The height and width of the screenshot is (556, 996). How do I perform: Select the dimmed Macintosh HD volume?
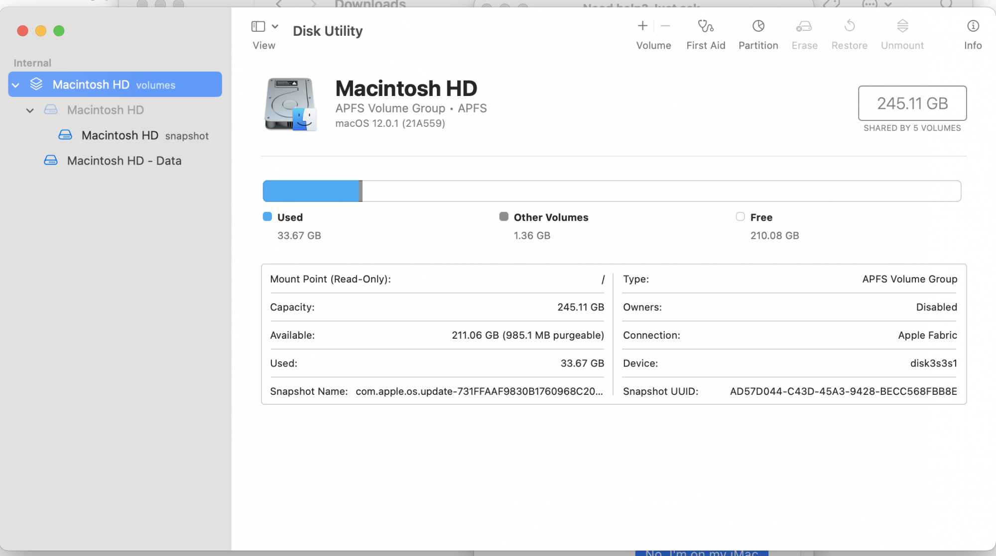coord(105,110)
